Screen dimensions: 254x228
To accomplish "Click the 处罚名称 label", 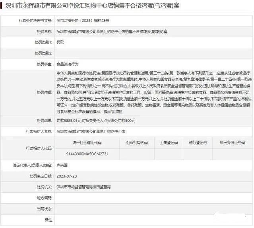I will (x=44, y=31).
